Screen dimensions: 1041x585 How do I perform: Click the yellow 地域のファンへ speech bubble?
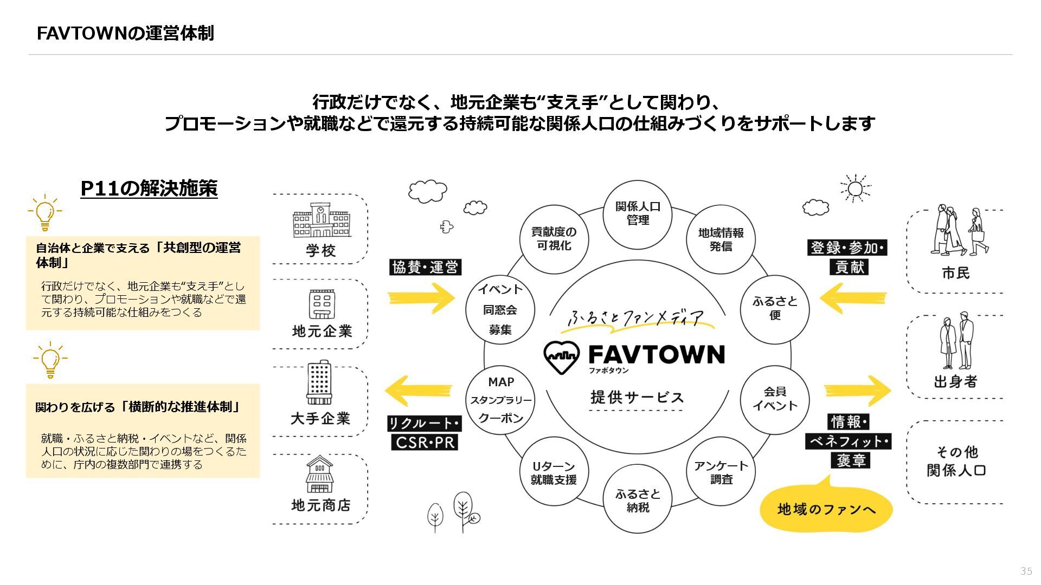(826, 509)
